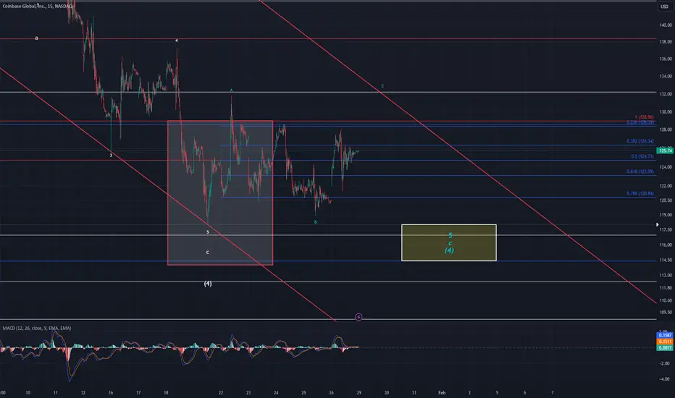The image size is (675, 398).
Task: Click the lightning event marker icon
Action: point(359,317)
